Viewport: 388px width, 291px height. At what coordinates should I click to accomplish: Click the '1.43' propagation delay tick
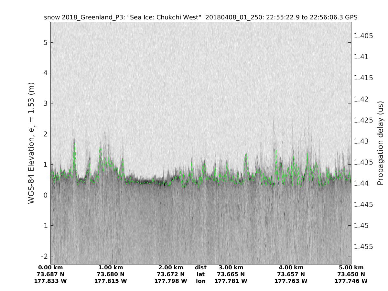[361, 141]
